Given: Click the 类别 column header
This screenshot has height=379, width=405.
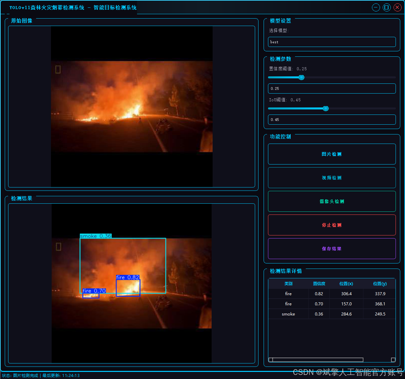Looking at the screenshot, I should point(289,284).
